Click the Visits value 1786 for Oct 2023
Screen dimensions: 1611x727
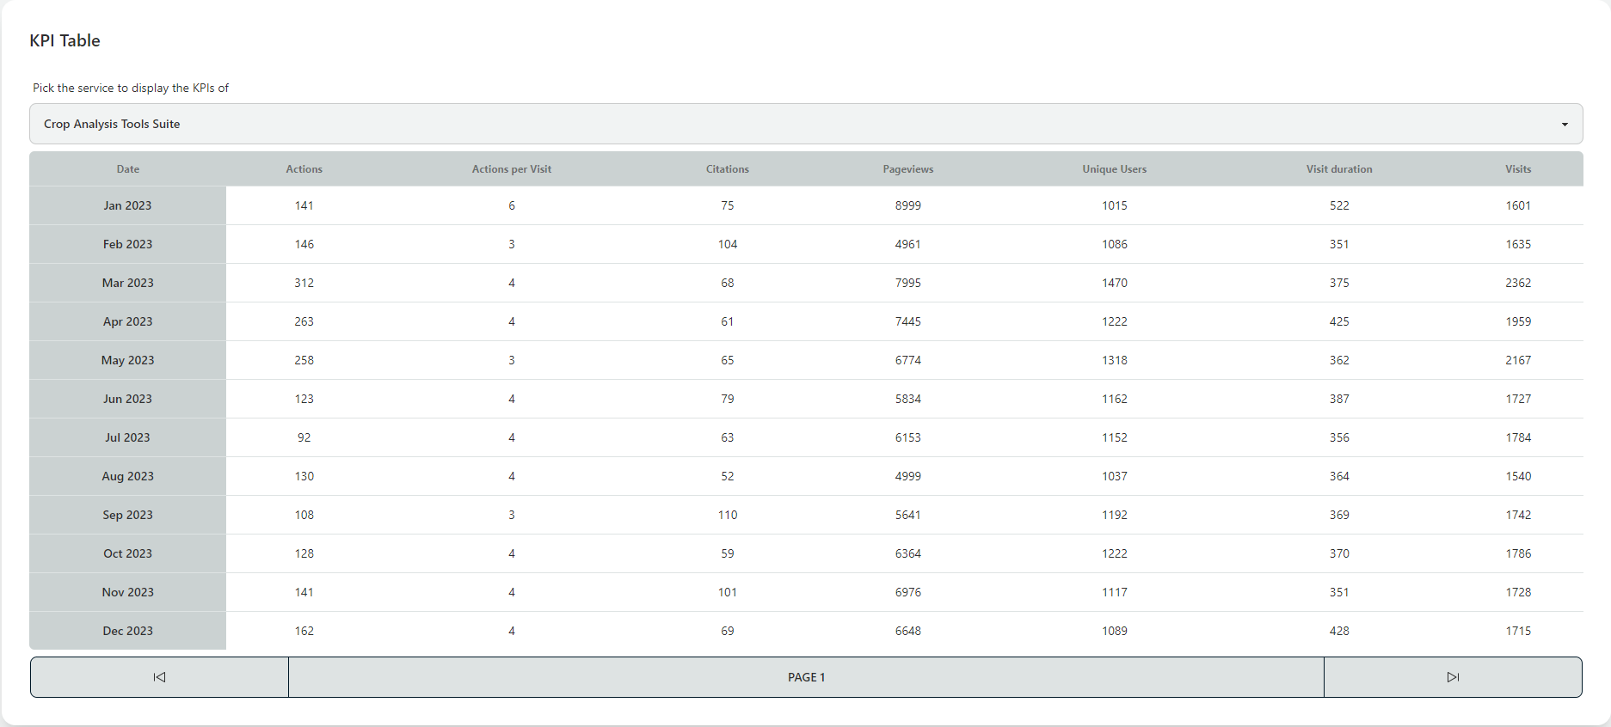[1518, 553]
